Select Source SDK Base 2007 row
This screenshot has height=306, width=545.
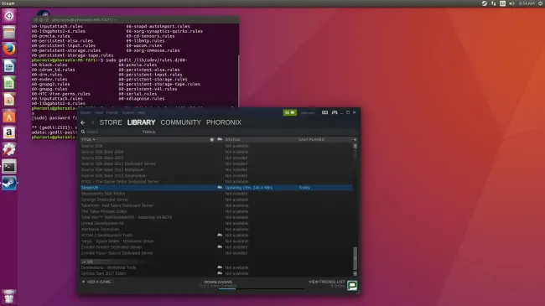click(x=216, y=158)
